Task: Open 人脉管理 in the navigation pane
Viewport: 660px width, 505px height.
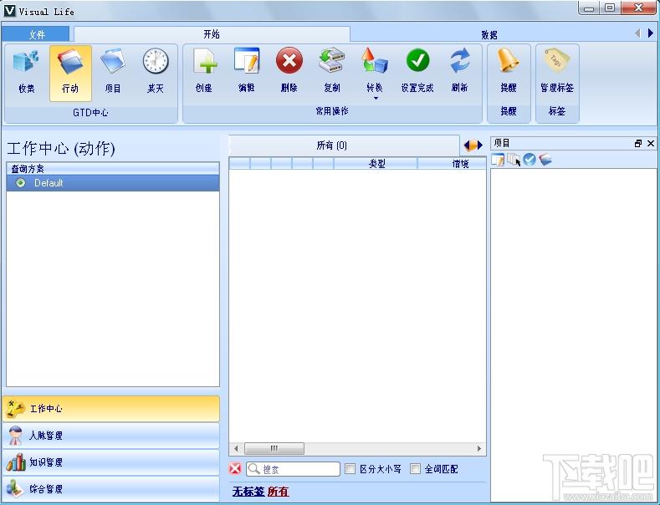Action: click(x=110, y=436)
